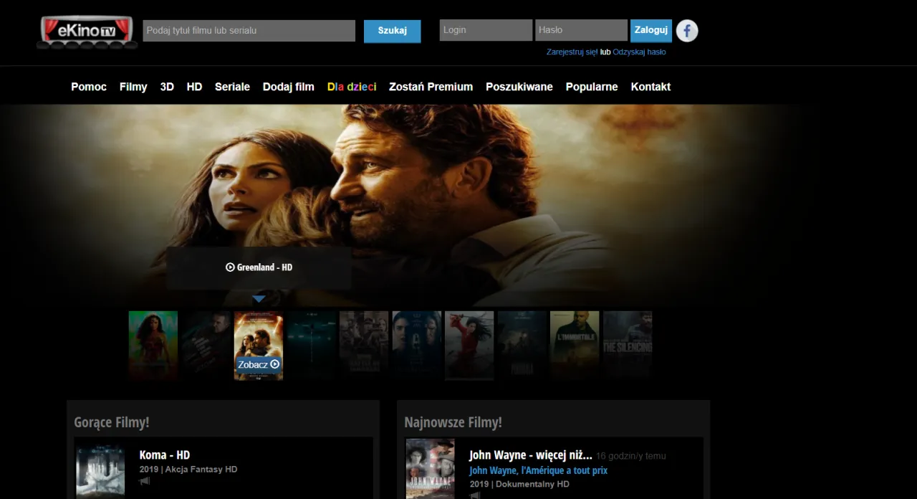Open the Zostań Premium menu item

tap(431, 87)
